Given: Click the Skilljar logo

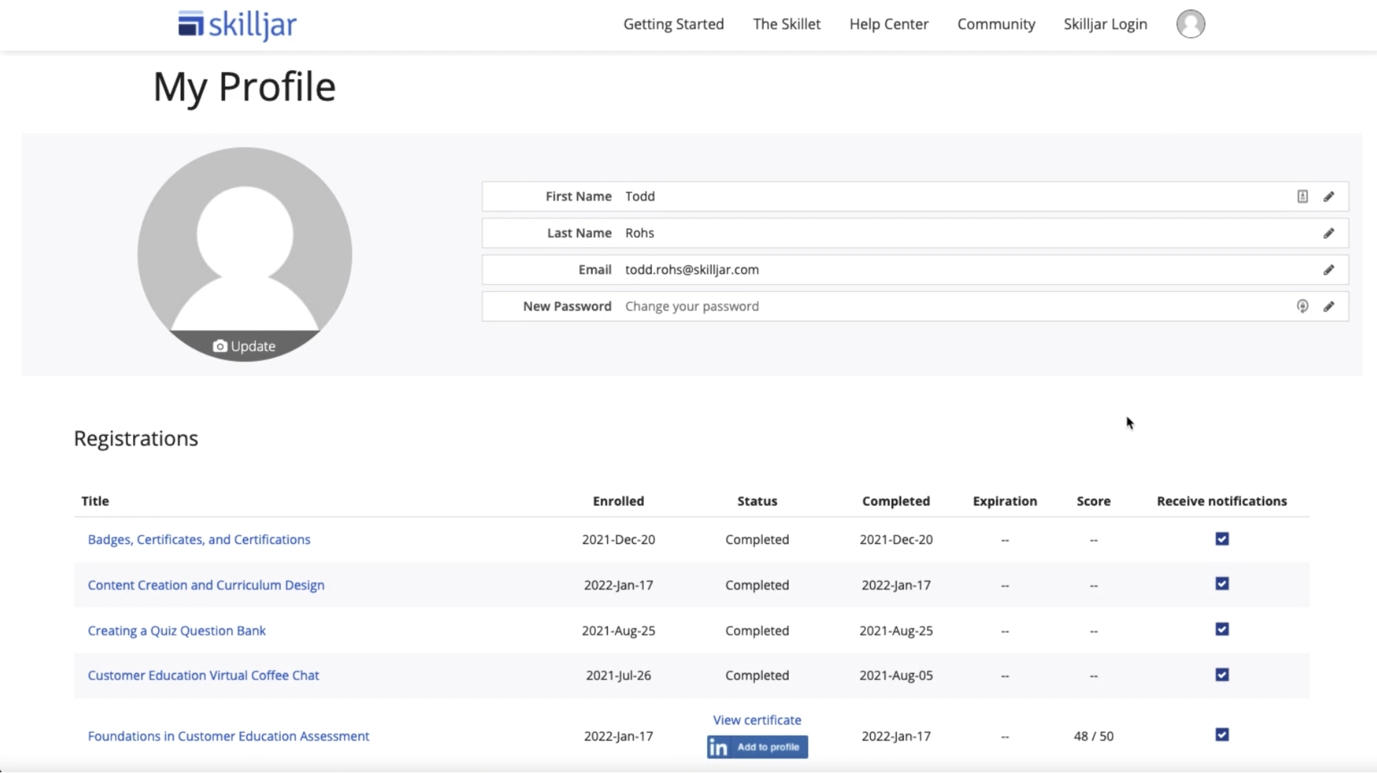Looking at the screenshot, I should (237, 25).
